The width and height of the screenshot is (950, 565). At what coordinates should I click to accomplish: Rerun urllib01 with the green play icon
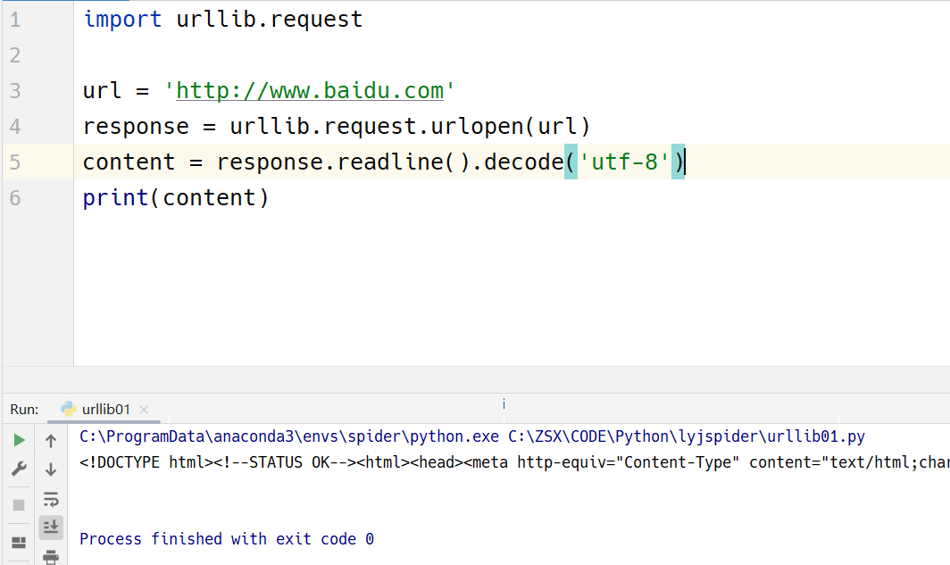tap(19, 440)
